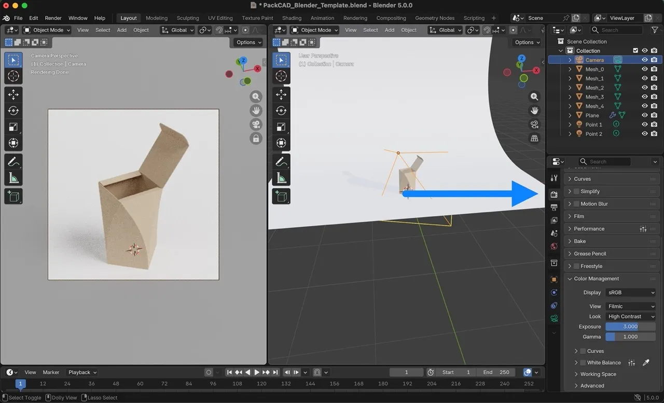Select the Measure tool in left viewport

pos(13,178)
